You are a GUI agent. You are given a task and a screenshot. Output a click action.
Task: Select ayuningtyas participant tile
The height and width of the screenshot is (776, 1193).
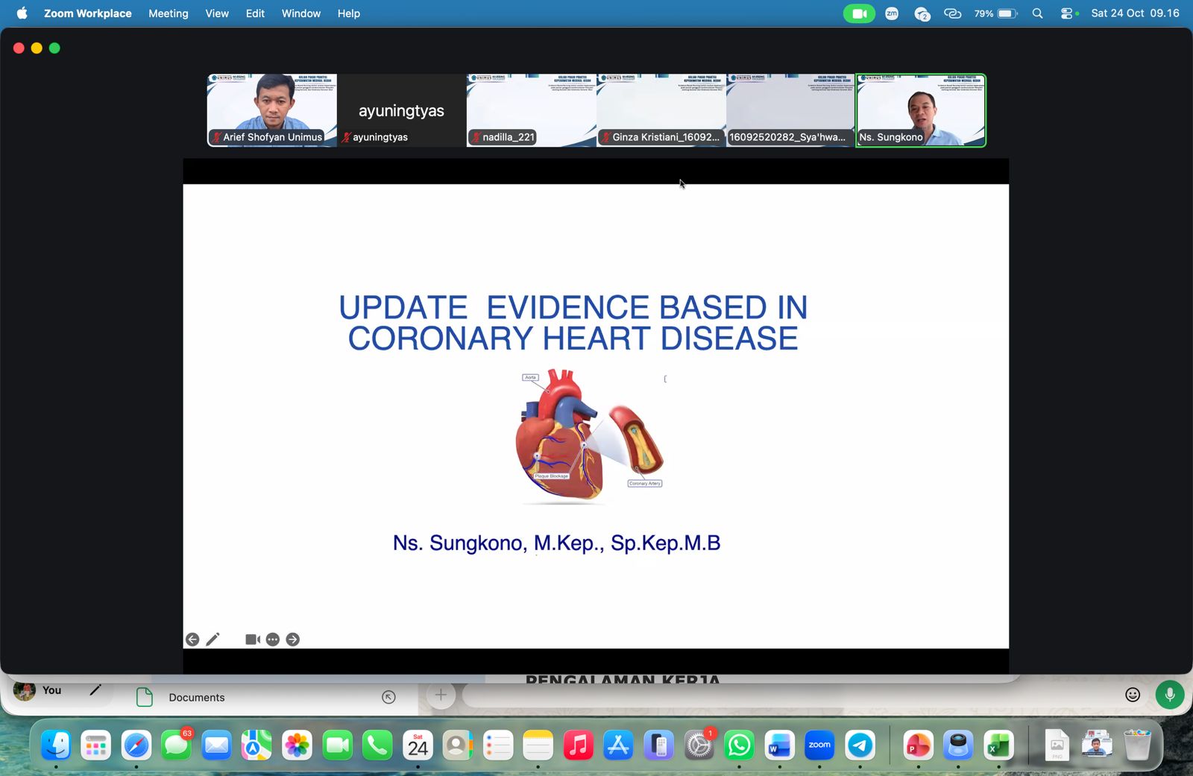[402, 110]
